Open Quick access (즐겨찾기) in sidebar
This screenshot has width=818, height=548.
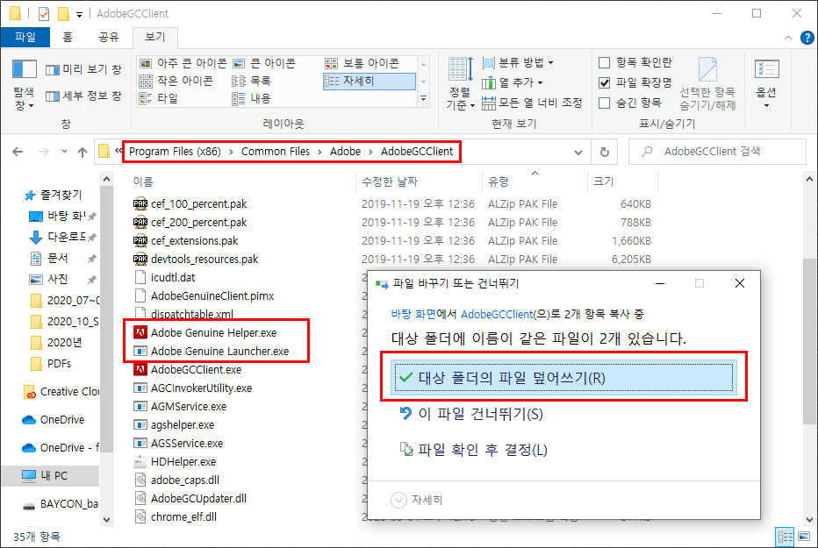pos(54,195)
